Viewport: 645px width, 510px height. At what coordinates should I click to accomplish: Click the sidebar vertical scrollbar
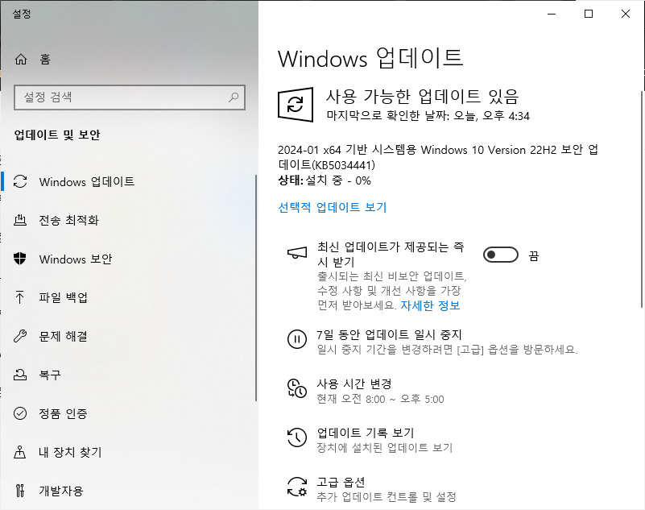(x=256, y=288)
